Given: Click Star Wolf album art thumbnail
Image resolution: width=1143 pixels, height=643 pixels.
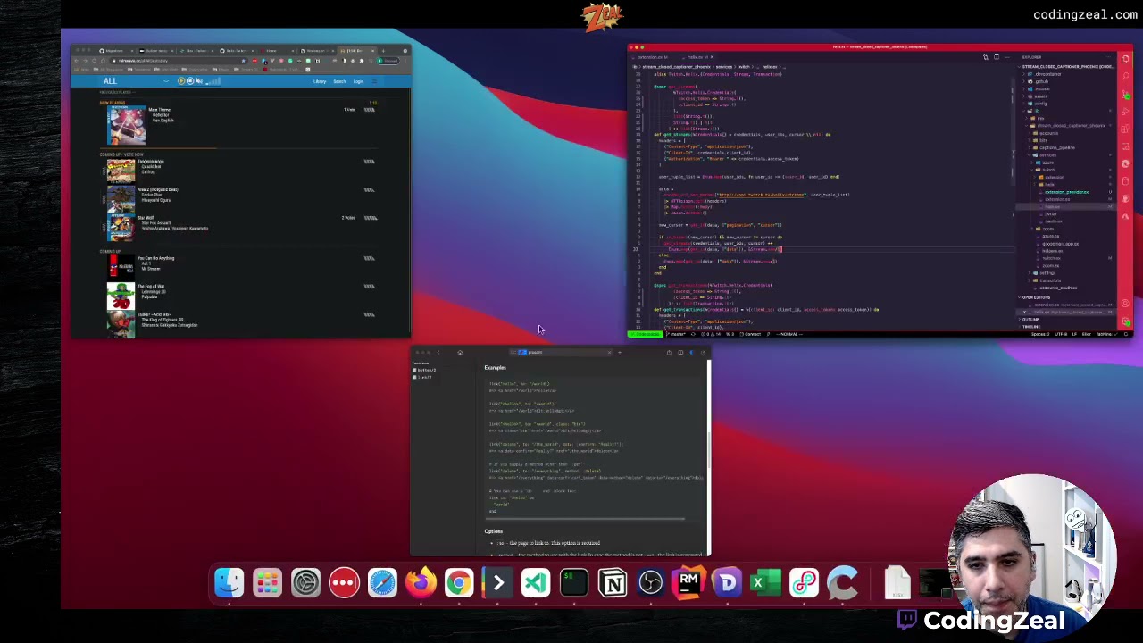Looking at the screenshot, I should (121, 227).
